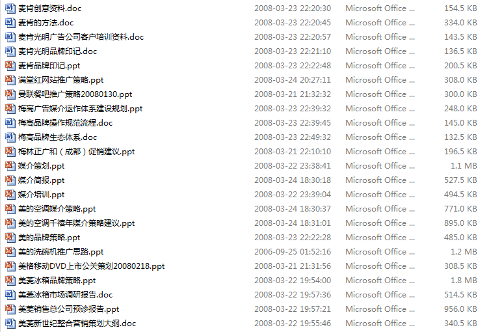The height and width of the screenshot is (332, 489).
Task: Click the PowerPoint icon for 美菱销售总公司预诊报告.ppt
Action: coord(10,309)
